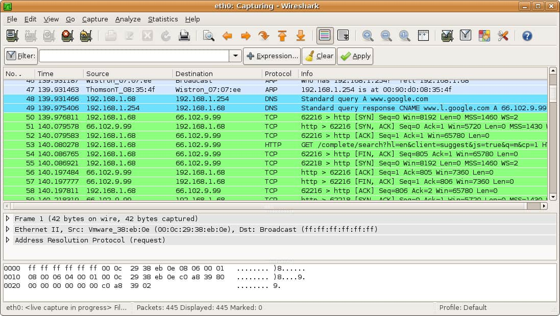Open the Statistics menu
Image resolution: width=560 pixels, height=316 pixels.
pos(162,19)
